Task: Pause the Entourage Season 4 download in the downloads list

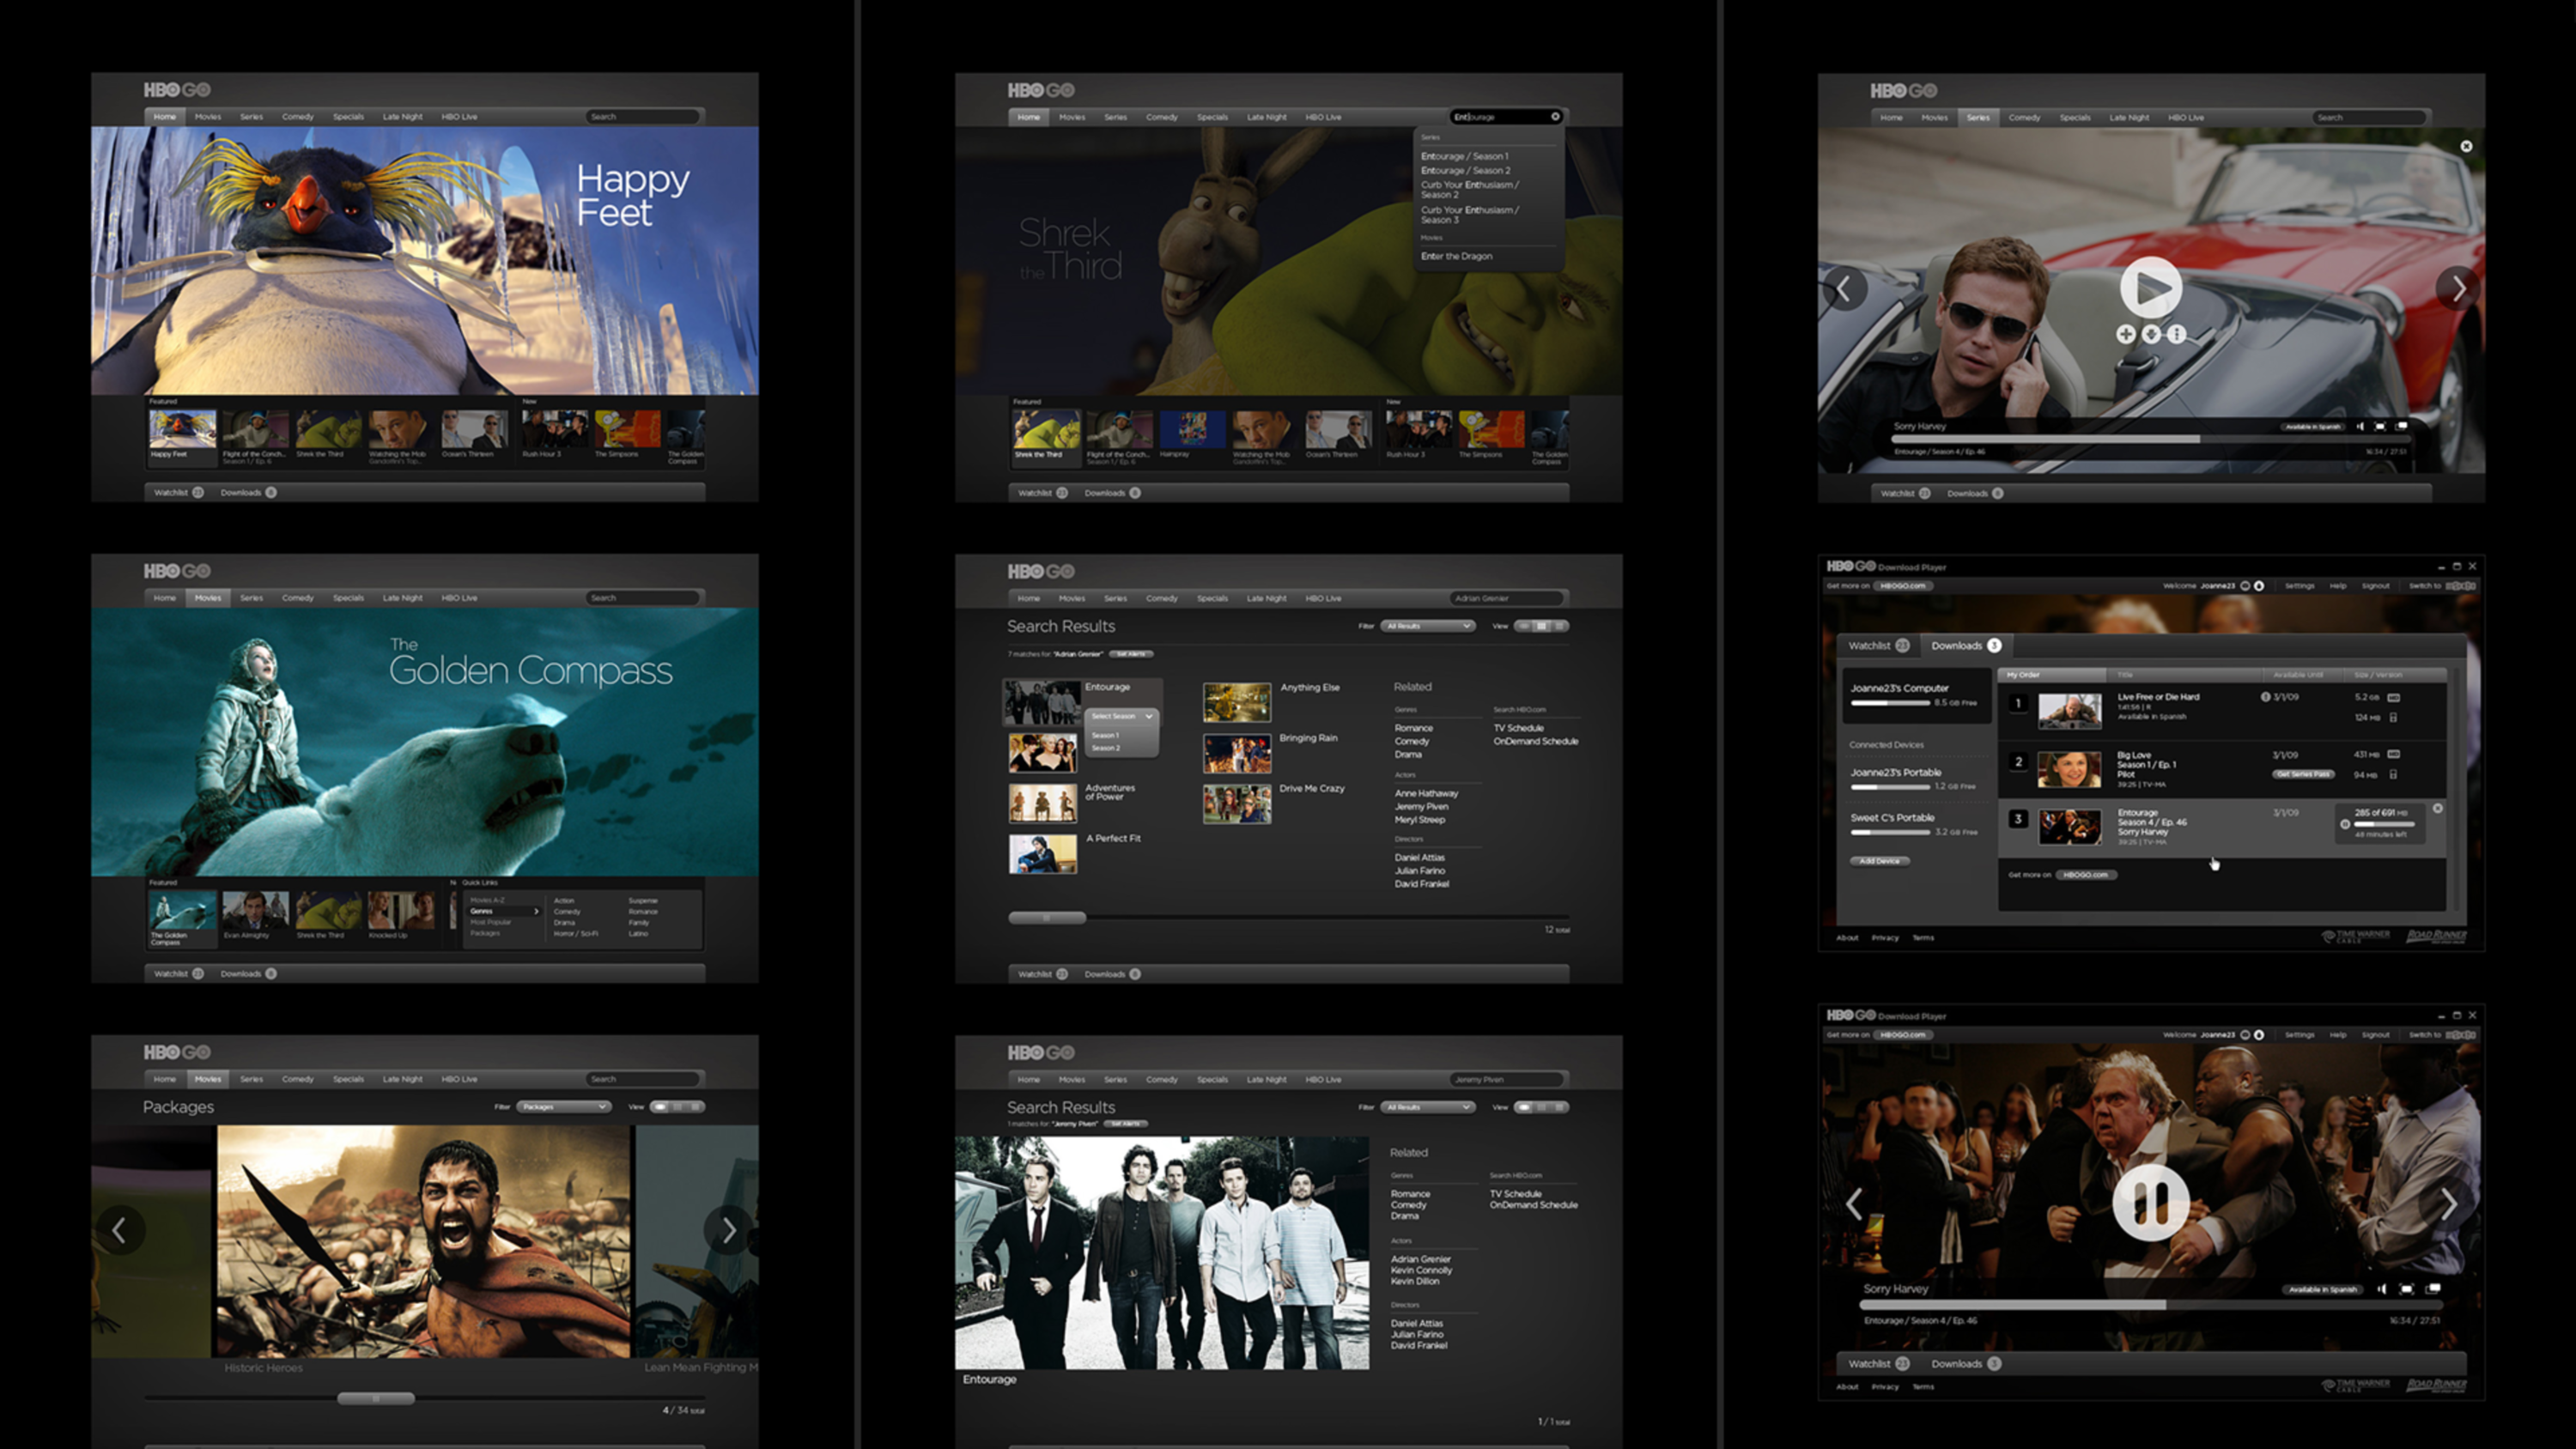Action: coord(2345,824)
